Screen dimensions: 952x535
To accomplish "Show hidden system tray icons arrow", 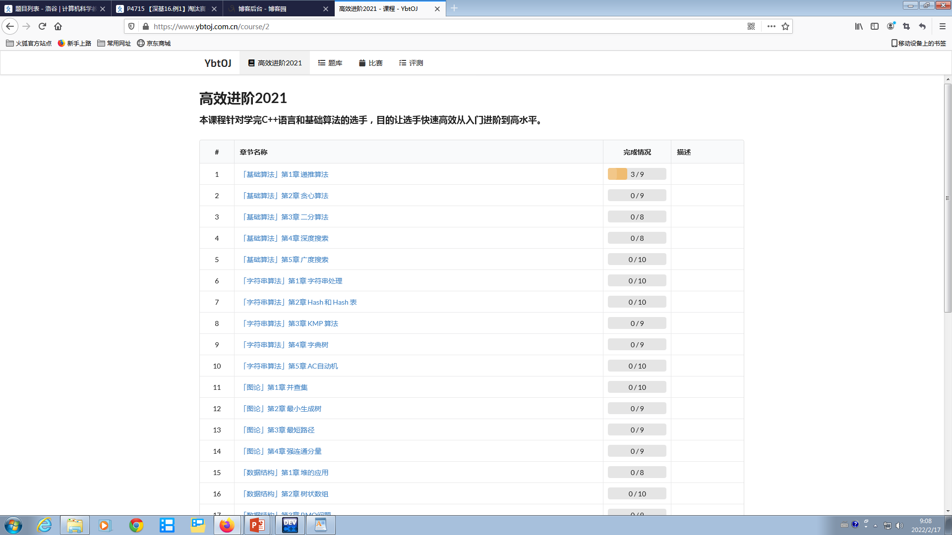I will 875,525.
